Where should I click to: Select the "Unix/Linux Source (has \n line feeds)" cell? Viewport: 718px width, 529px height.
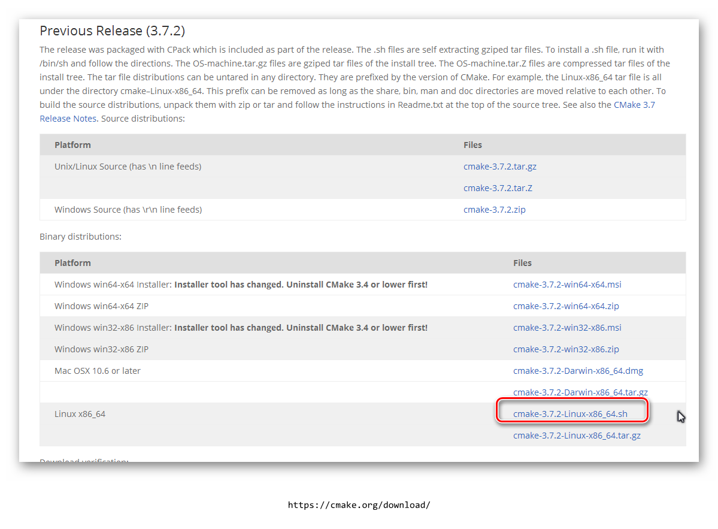click(128, 167)
